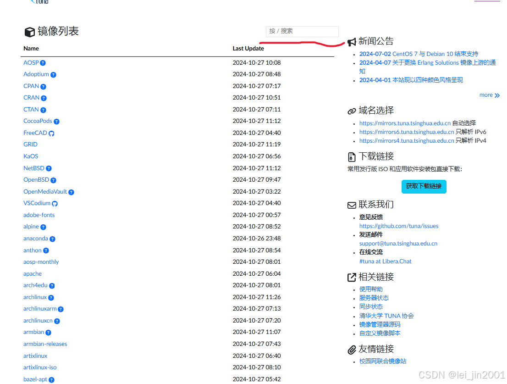Image resolution: width=507 pixels, height=384 pixels.
Task: Open the armbian-releases mirror link
Action: pos(45,344)
